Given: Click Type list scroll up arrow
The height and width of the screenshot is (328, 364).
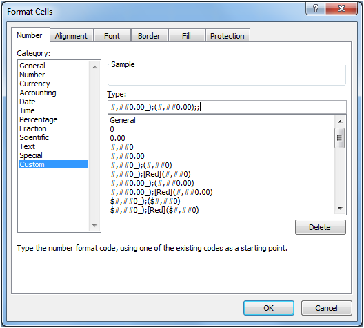Looking at the screenshot, I should click(x=340, y=122).
